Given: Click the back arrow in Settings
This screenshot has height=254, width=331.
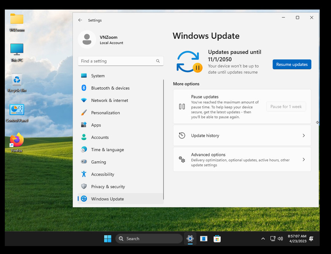Looking at the screenshot, I should (80, 20).
